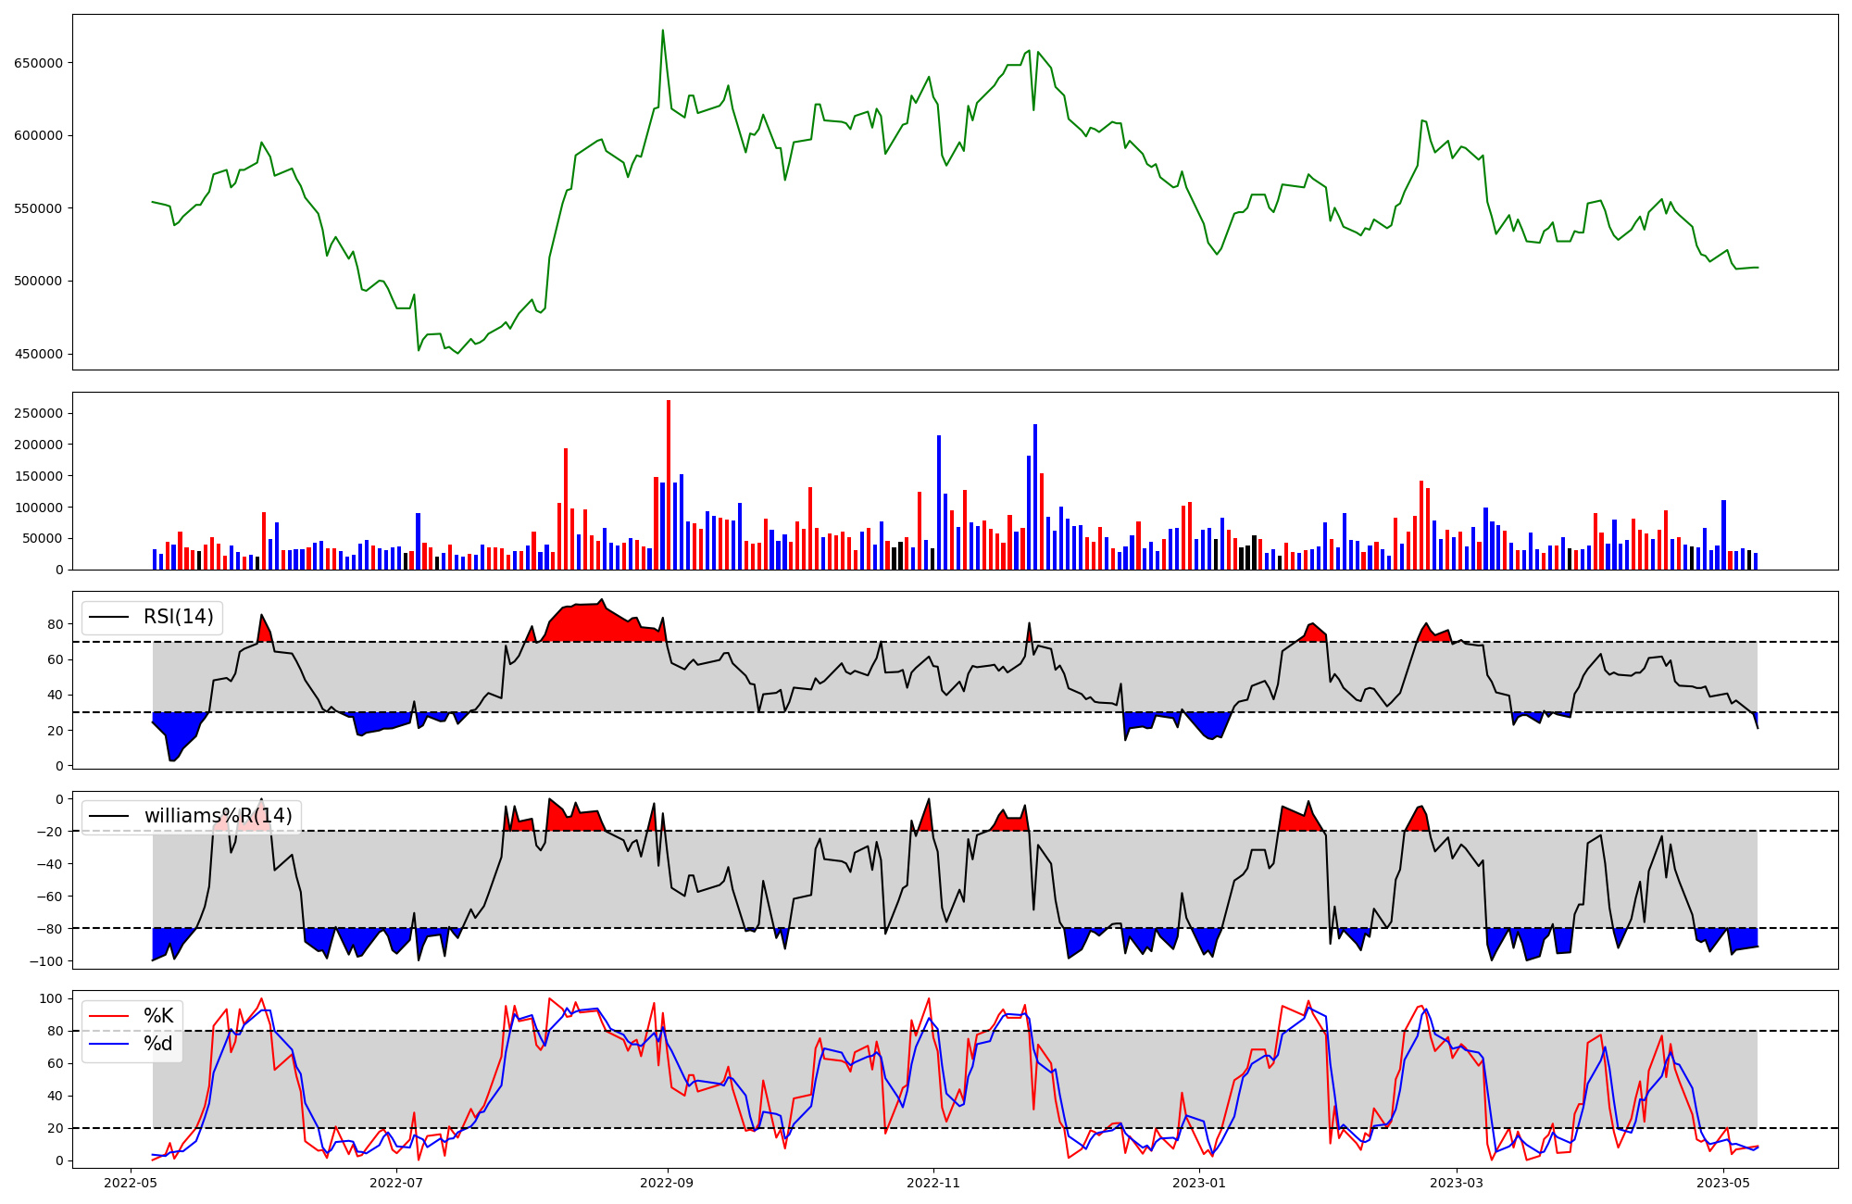Click the 2023-03 x-axis date label
Viewport: 1852px width, 1204px height.
tap(1457, 1182)
